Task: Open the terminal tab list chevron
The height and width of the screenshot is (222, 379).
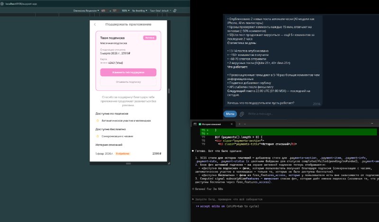Action: 245,124
